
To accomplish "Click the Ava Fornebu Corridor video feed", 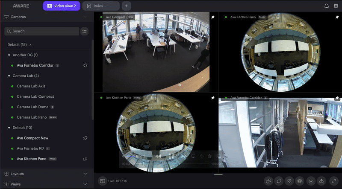I will tap(280, 132).
